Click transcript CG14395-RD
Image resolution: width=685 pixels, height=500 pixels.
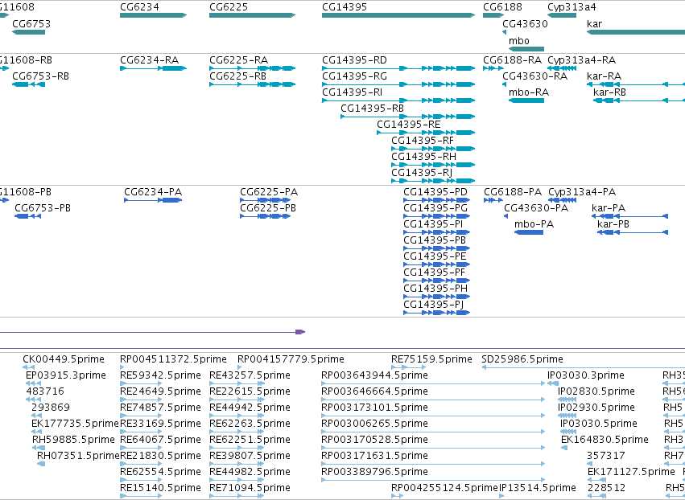[354, 59]
